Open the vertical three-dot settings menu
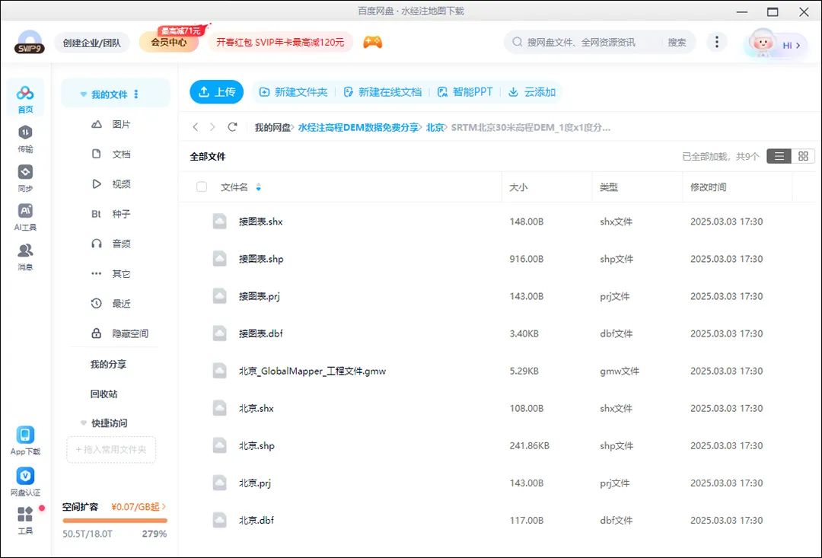This screenshot has width=822, height=558. pos(717,42)
